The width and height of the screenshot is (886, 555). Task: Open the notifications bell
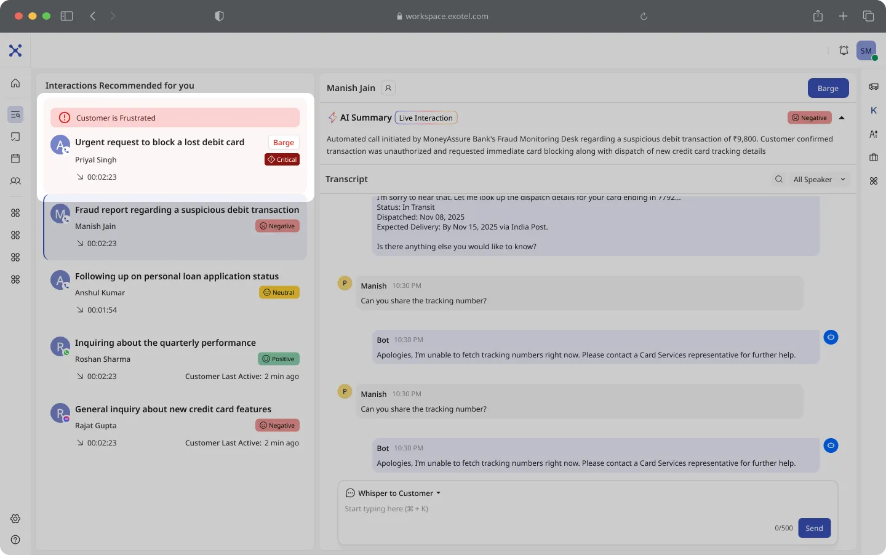click(844, 50)
